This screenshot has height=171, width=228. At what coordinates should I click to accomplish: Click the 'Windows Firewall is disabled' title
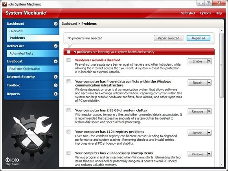pos(97,60)
